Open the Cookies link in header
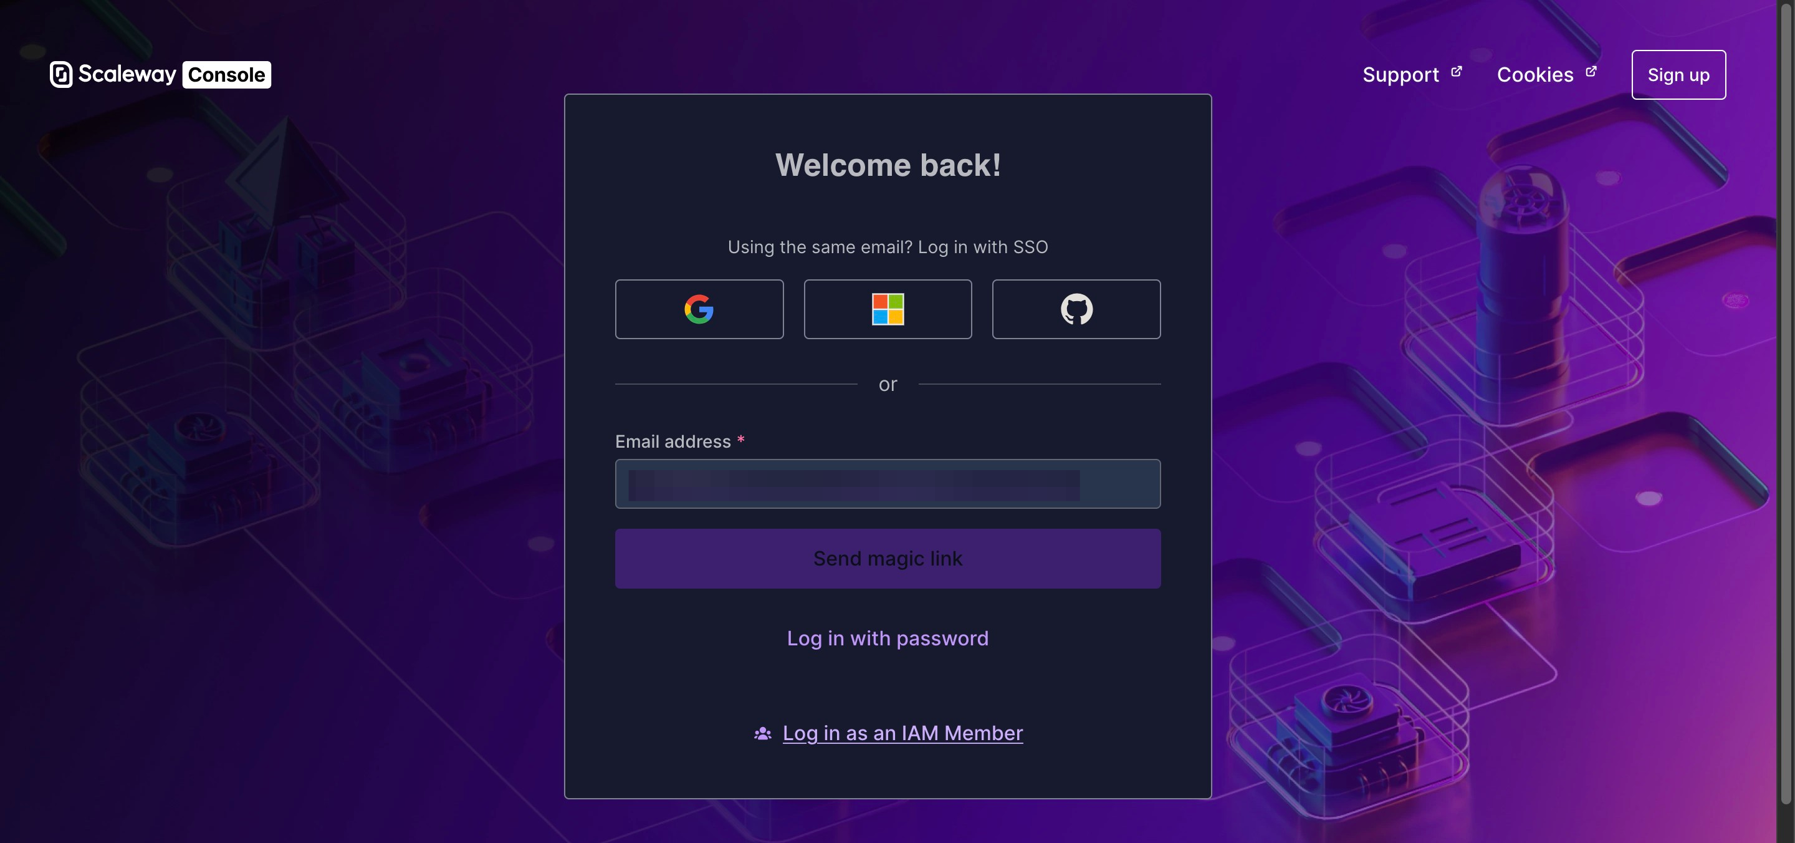Screen dimensions: 1795x843 click(1535, 75)
